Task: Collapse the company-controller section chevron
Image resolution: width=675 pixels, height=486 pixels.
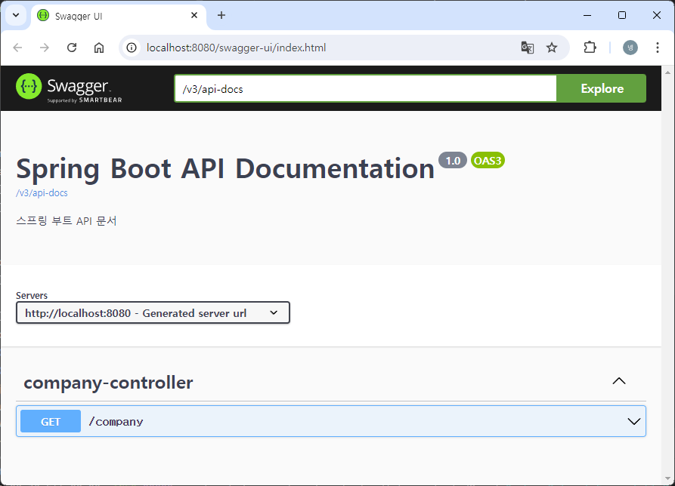Action: click(x=619, y=381)
